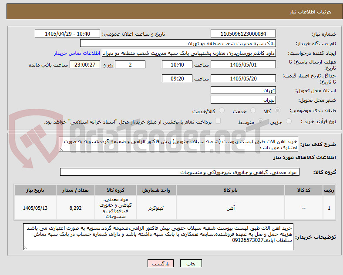Click the delivery province field تهران
The width and height of the screenshot is (343, 275).
243,90
